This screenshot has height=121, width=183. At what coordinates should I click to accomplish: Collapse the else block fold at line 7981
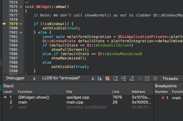(x=21, y=32)
